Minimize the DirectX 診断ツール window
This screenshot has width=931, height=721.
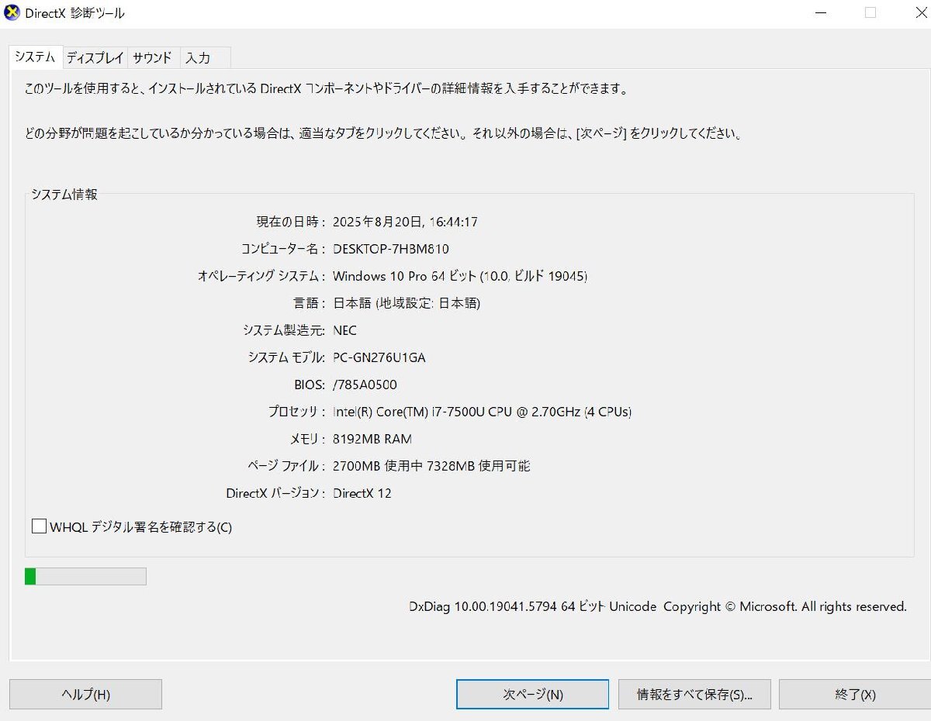pos(819,12)
